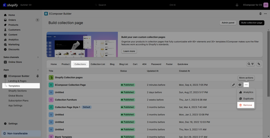This screenshot has height=138, width=270.
Task: Switch to the Blog tab
Action: [x=112, y=64]
